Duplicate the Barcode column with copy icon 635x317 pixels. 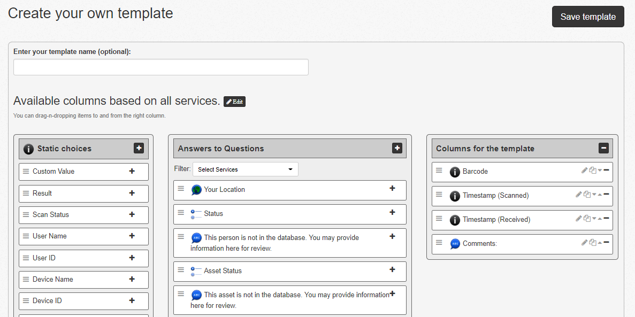click(593, 171)
